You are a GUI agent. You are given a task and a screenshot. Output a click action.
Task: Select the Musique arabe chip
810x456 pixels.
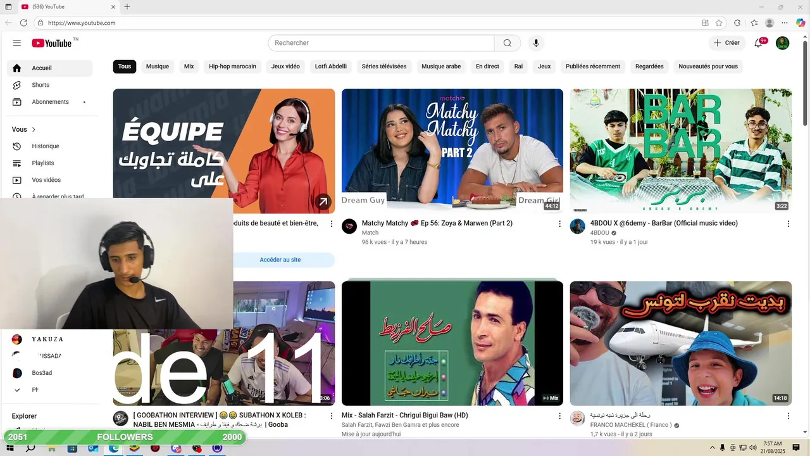pos(441,66)
